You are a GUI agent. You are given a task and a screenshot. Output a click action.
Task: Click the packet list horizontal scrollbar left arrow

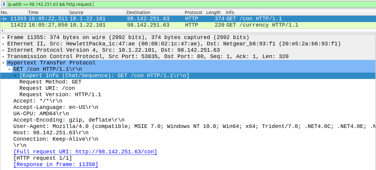click(2, 31)
